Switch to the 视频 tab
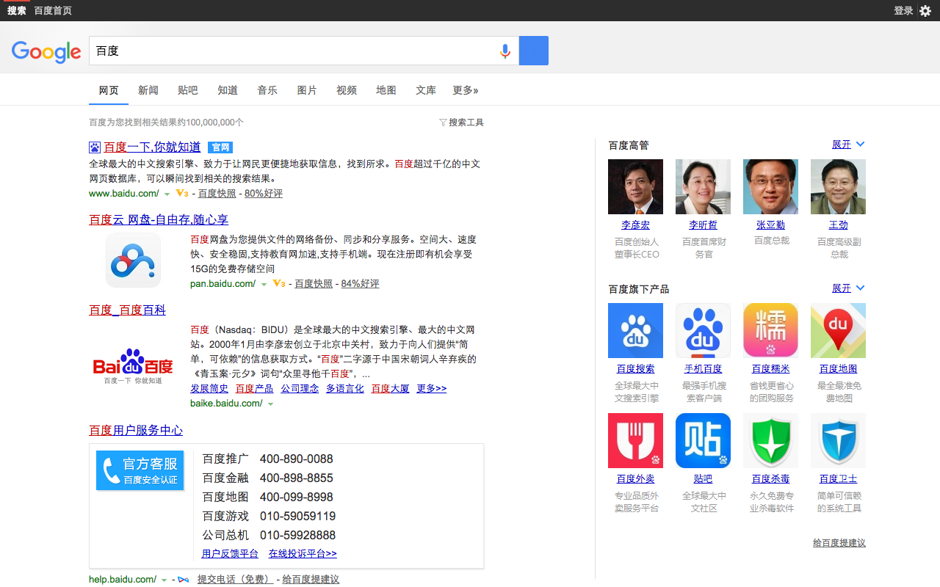The height and width of the screenshot is (587, 940). click(x=347, y=90)
